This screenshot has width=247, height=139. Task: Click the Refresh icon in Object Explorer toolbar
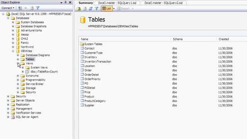pos(32,8)
